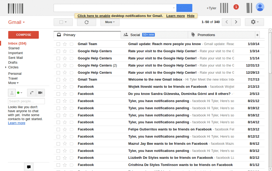This screenshot has height=171, width=272.
Task: Tick the Facebook email dated 8/3/12
Action: click(58, 151)
